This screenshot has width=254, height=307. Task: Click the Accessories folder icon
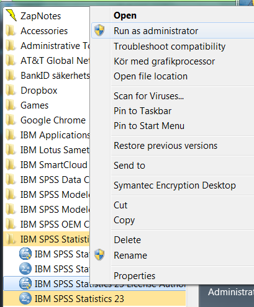[x=11, y=31]
